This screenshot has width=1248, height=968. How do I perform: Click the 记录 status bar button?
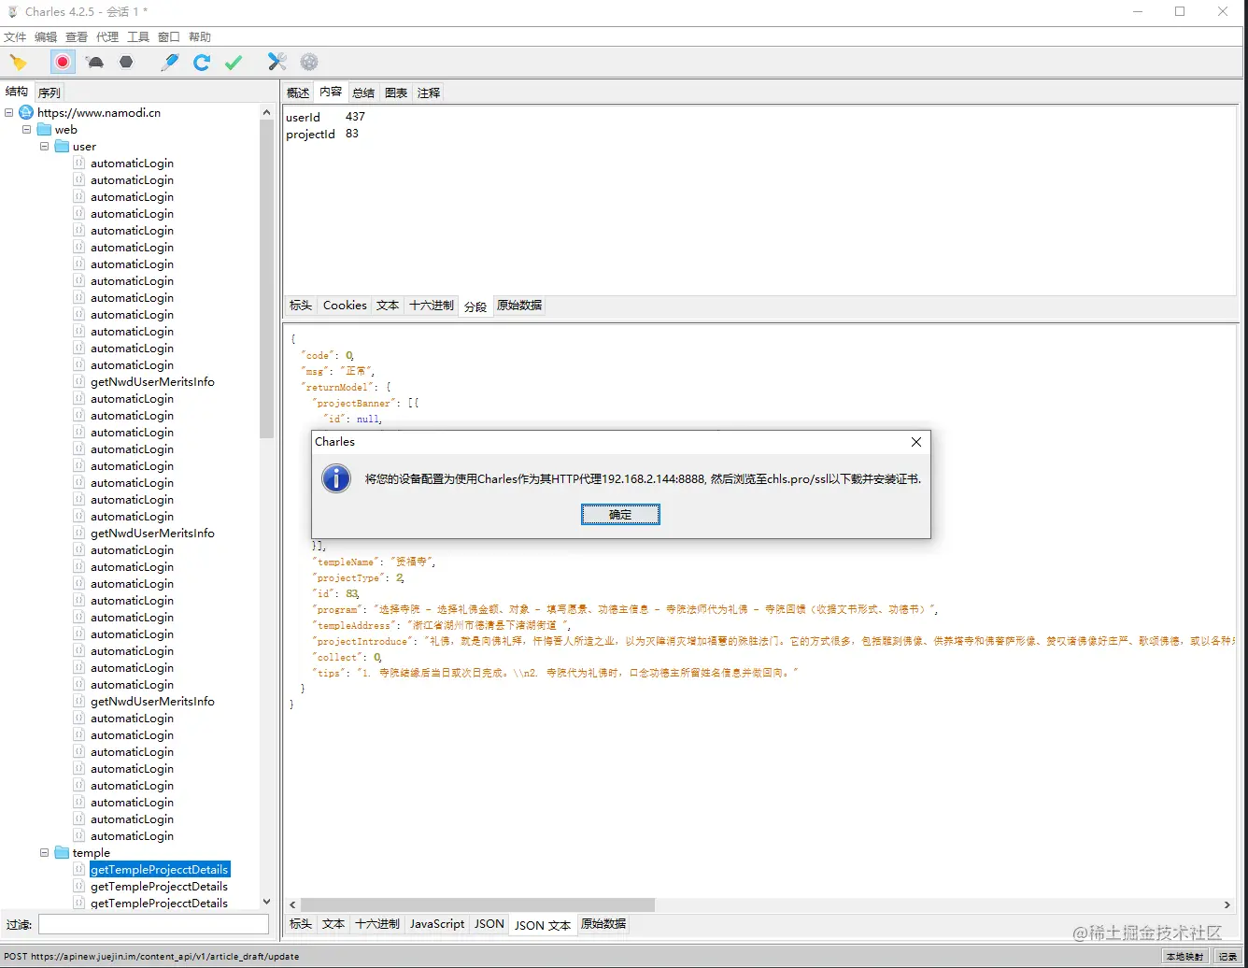point(1228,957)
